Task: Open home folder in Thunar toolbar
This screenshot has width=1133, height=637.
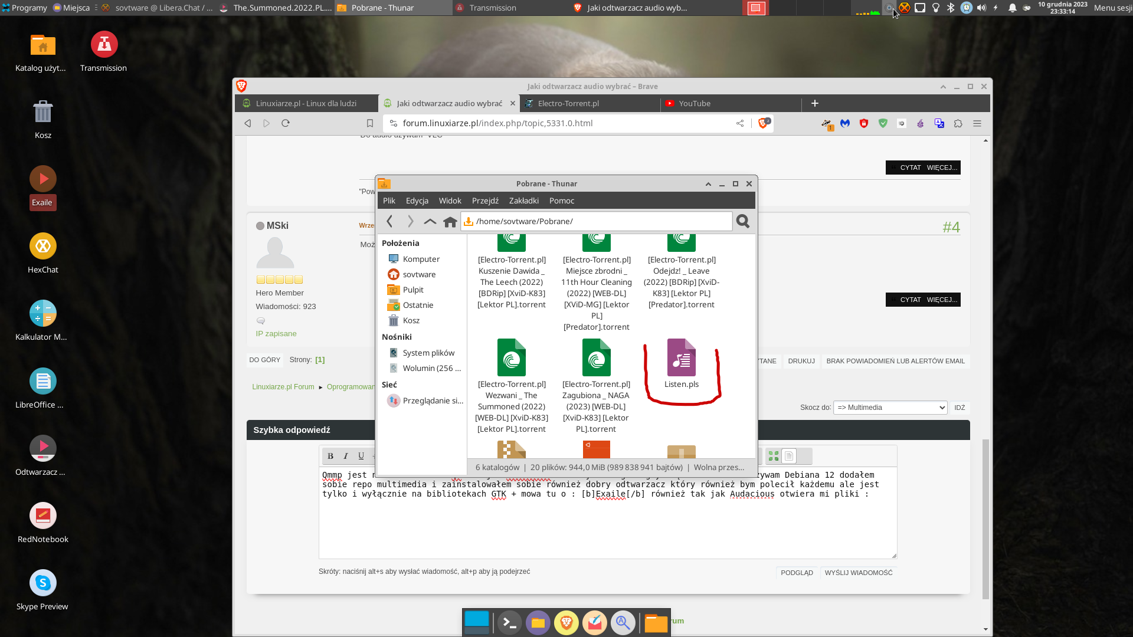Action: click(x=450, y=222)
